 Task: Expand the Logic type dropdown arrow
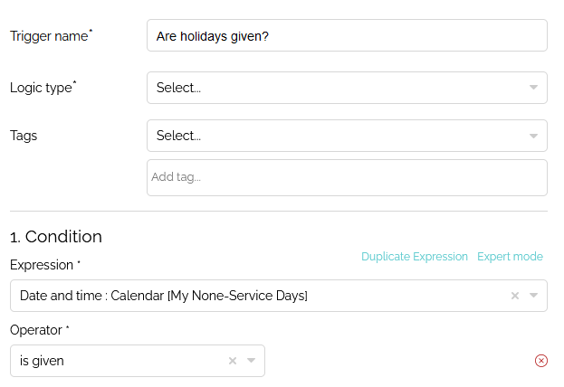(x=533, y=88)
